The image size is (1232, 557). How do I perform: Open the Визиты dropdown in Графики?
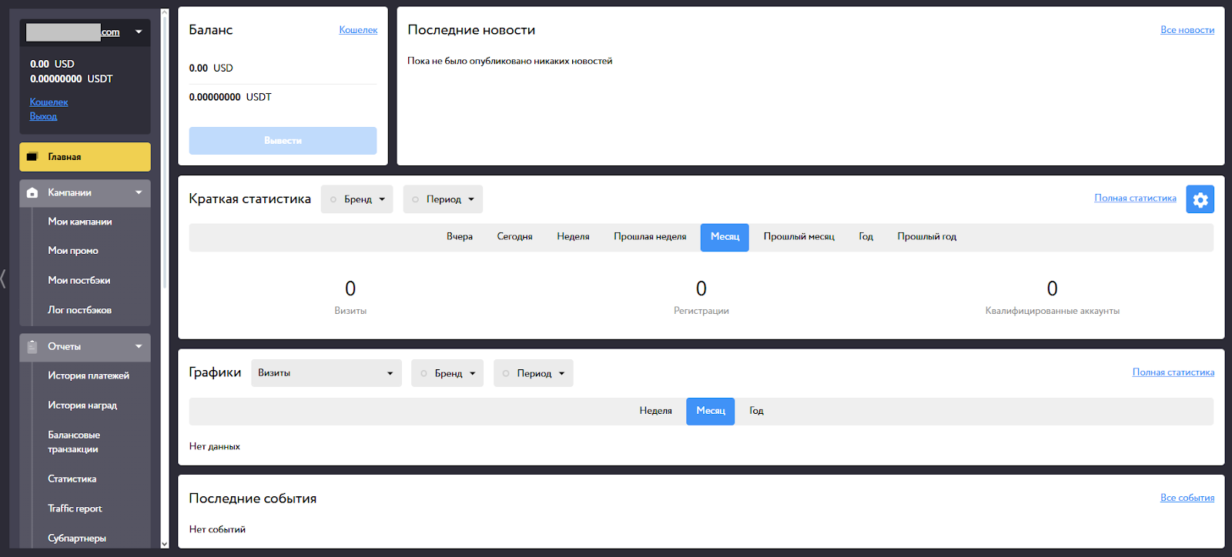tap(326, 373)
